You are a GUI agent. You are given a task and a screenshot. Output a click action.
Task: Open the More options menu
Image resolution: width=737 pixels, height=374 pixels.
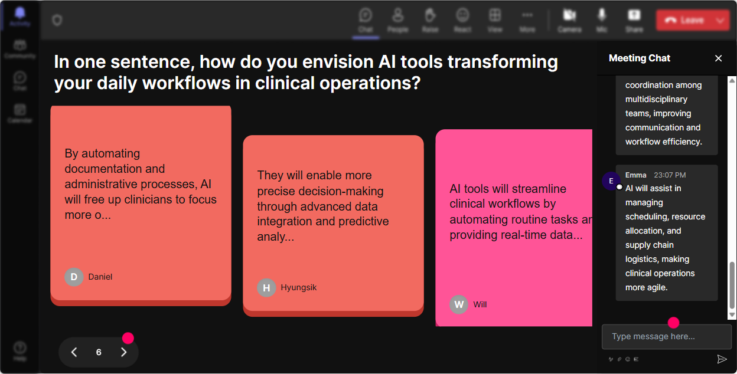[x=527, y=20]
